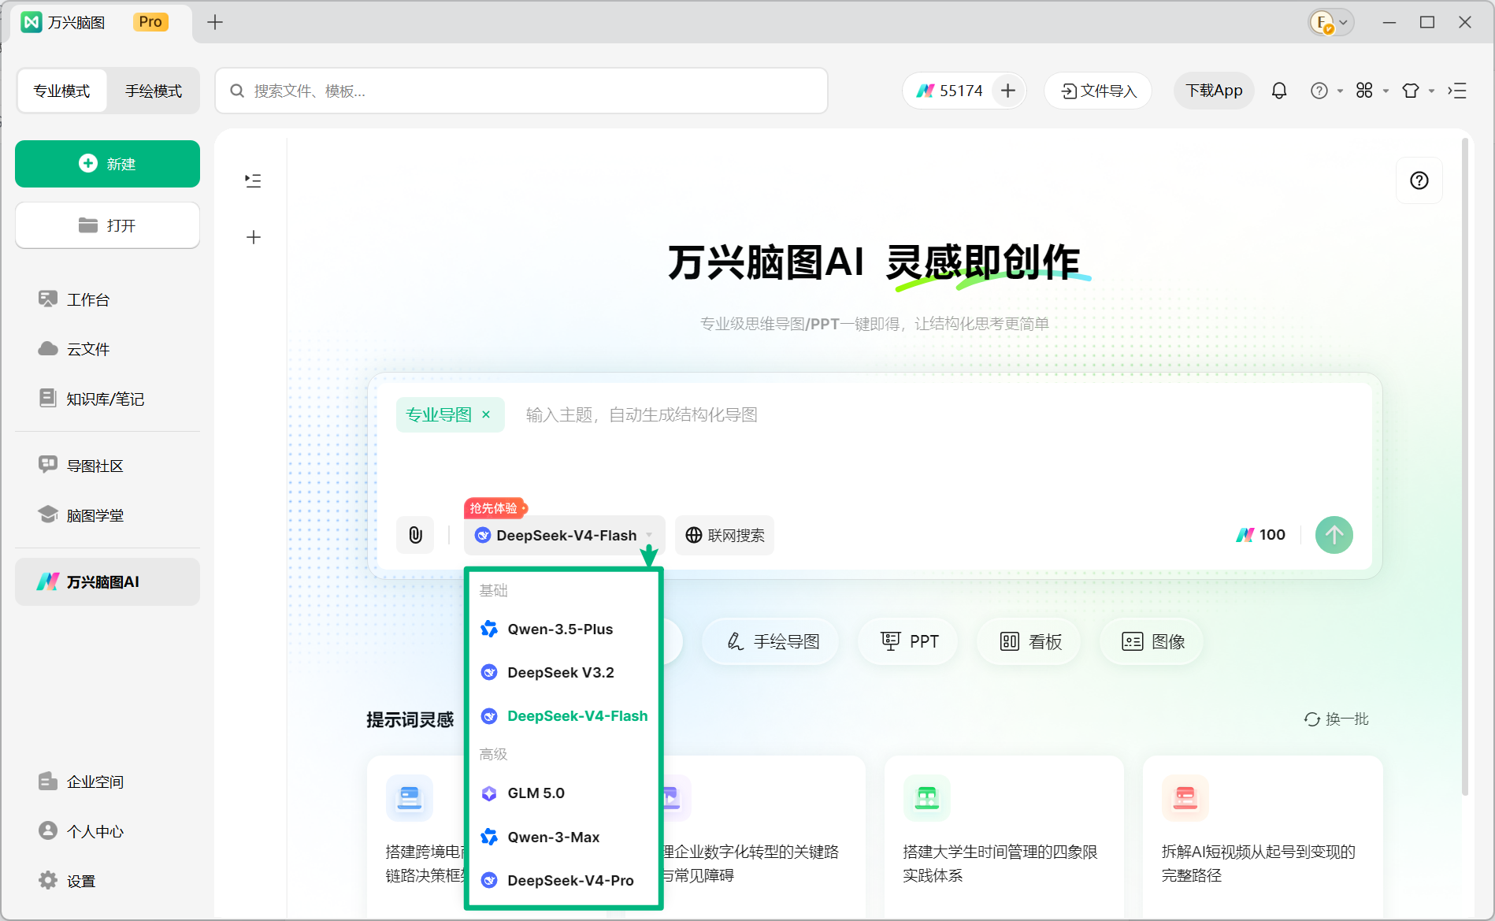Choose 看板 creation type

click(1029, 641)
